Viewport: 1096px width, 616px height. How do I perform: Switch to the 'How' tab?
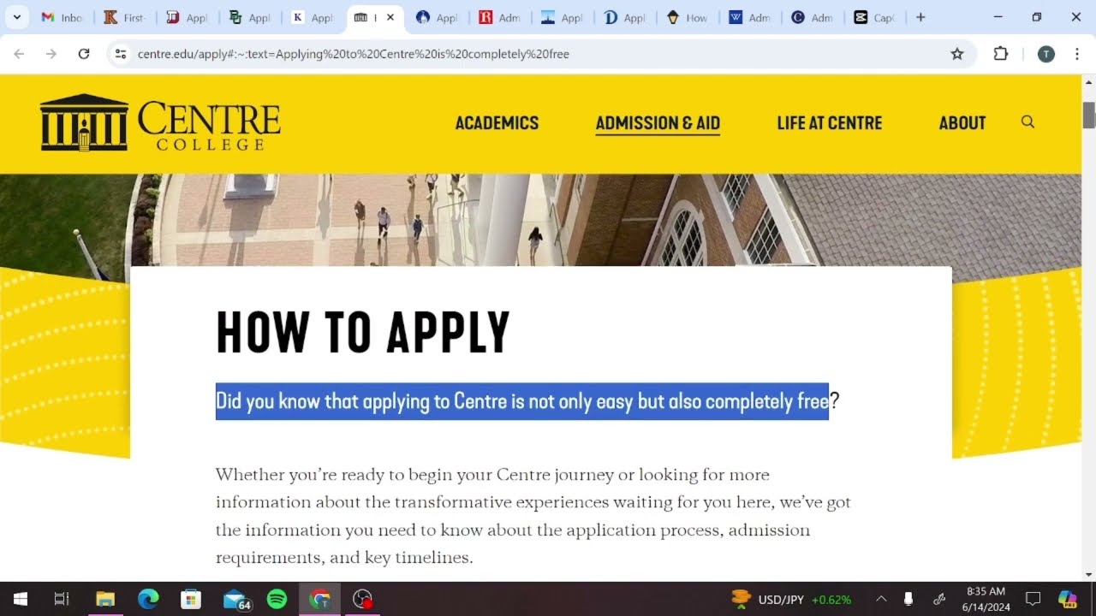coord(688,17)
